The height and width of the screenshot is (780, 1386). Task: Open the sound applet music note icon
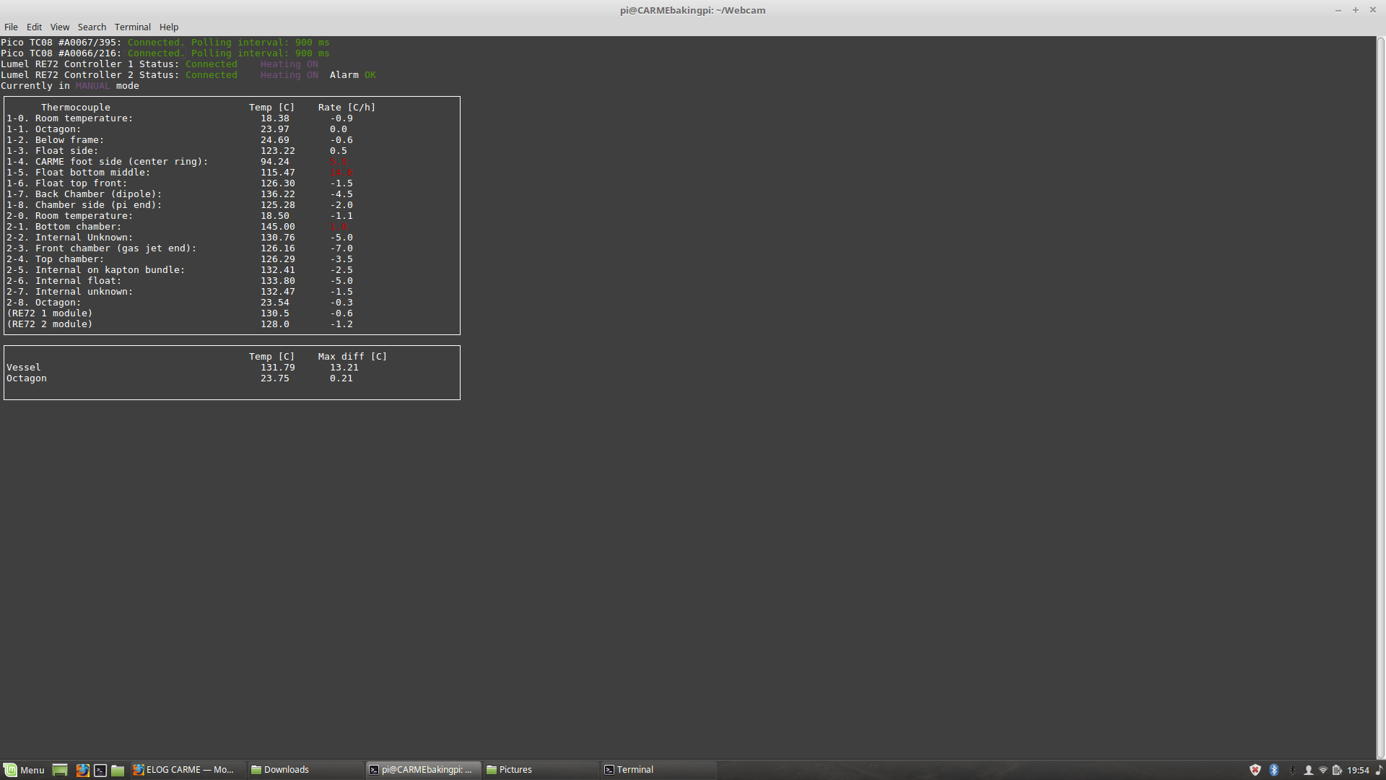point(1380,770)
